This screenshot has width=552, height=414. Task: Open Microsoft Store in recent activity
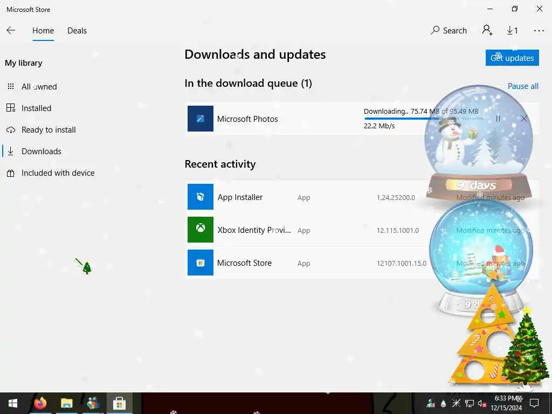(x=362, y=263)
